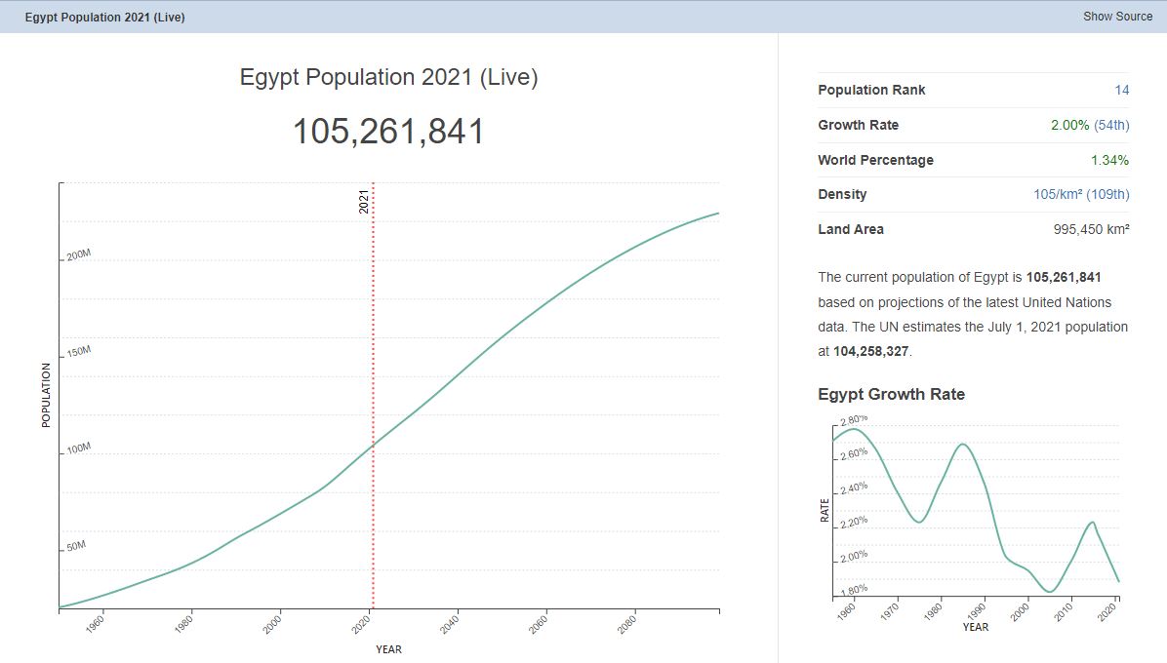Click the 200M label on population axis
This screenshot has width=1167, height=663.
(78, 254)
